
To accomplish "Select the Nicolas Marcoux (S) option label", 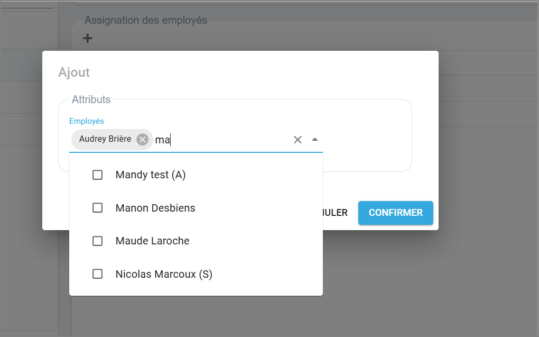I will [164, 274].
